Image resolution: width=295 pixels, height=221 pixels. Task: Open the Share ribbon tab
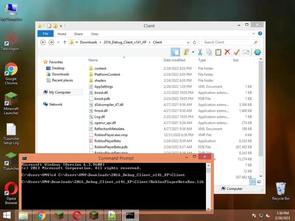78,34
